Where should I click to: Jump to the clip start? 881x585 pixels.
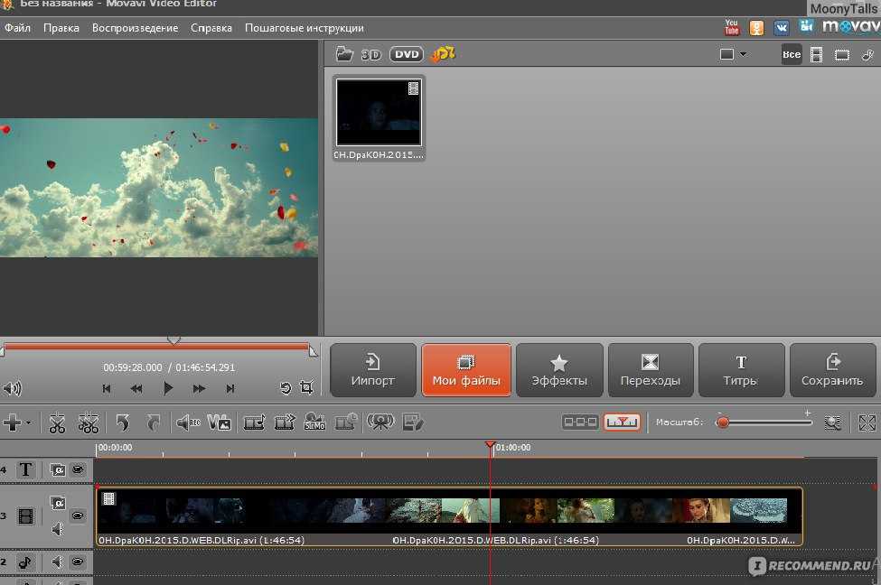(107, 388)
